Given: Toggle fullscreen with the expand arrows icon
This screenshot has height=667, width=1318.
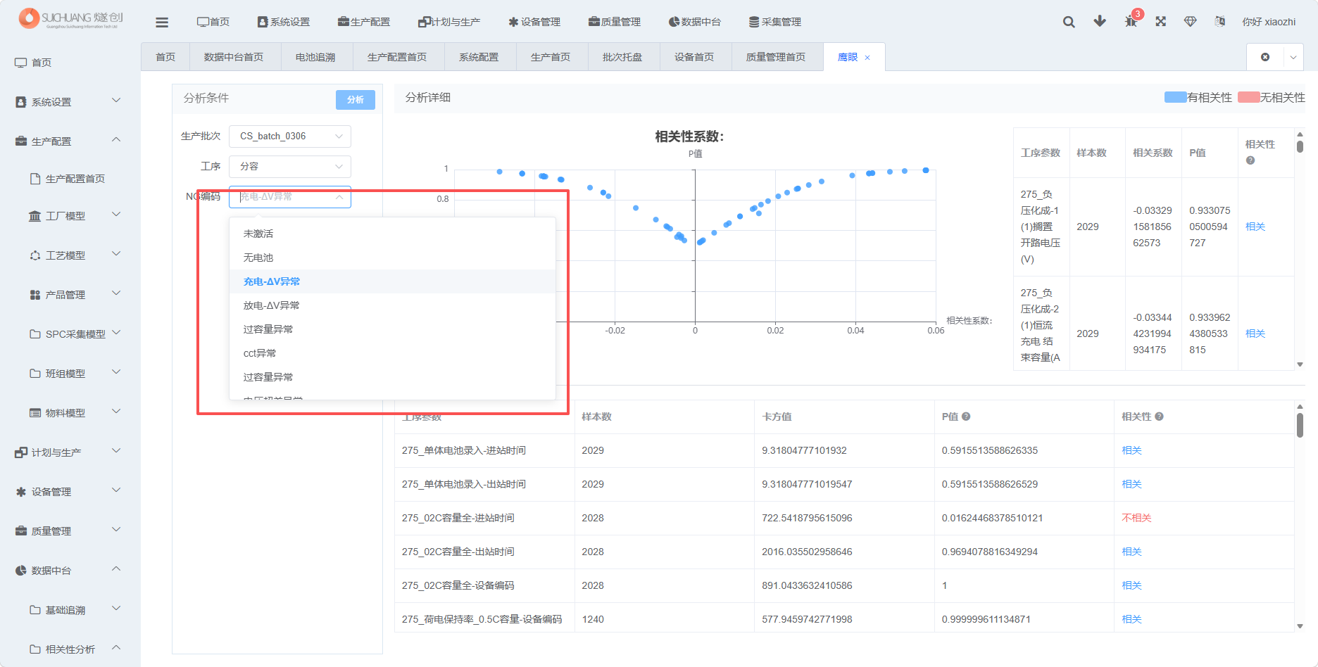Looking at the screenshot, I should point(1161,22).
